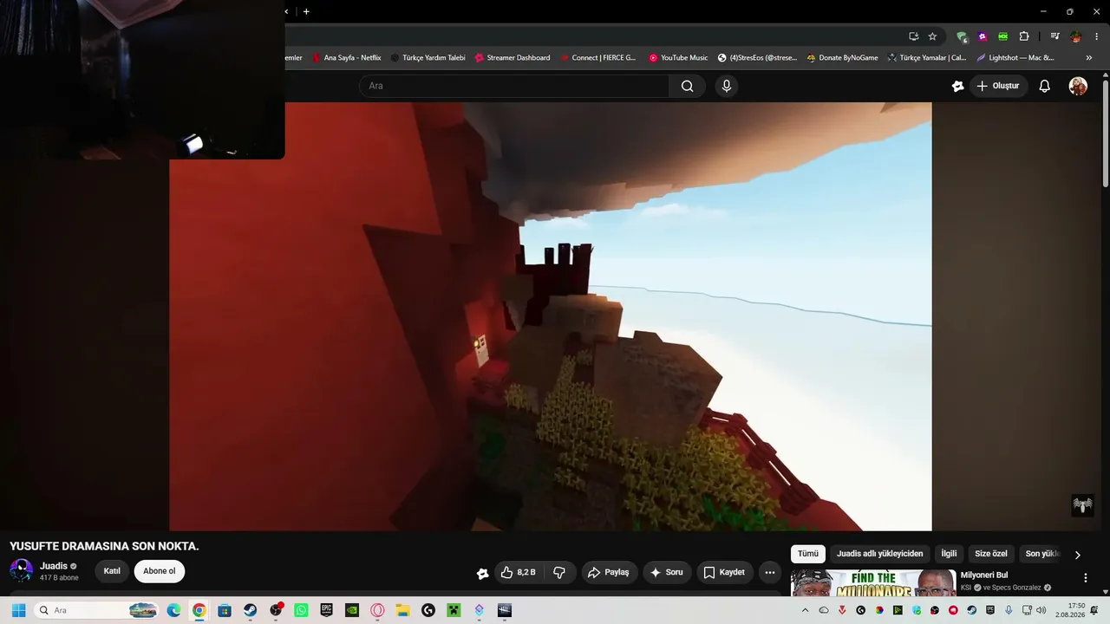Open the Chrome extensions puzzle icon
This screenshot has height=624, width=1110.
click(1024, 36)
